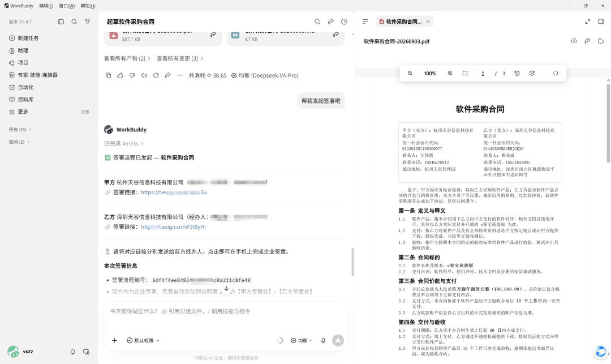Open the 窗口(W) menu
The width and height of the screenshot is (611, 364).
click(67, 6)
